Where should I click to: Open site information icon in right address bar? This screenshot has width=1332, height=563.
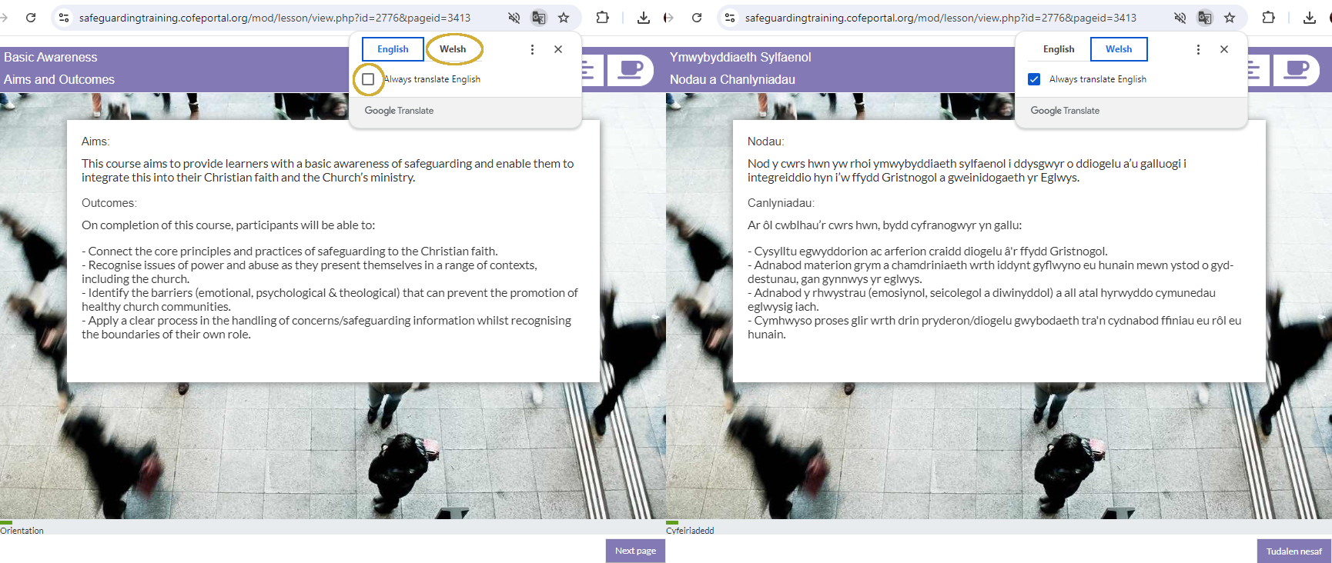pos(730,17)
